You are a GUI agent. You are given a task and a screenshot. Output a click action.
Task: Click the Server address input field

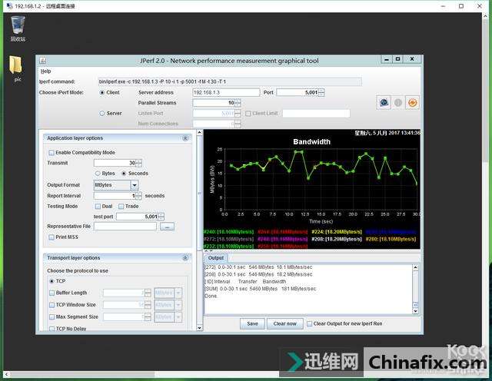point(226,92)
